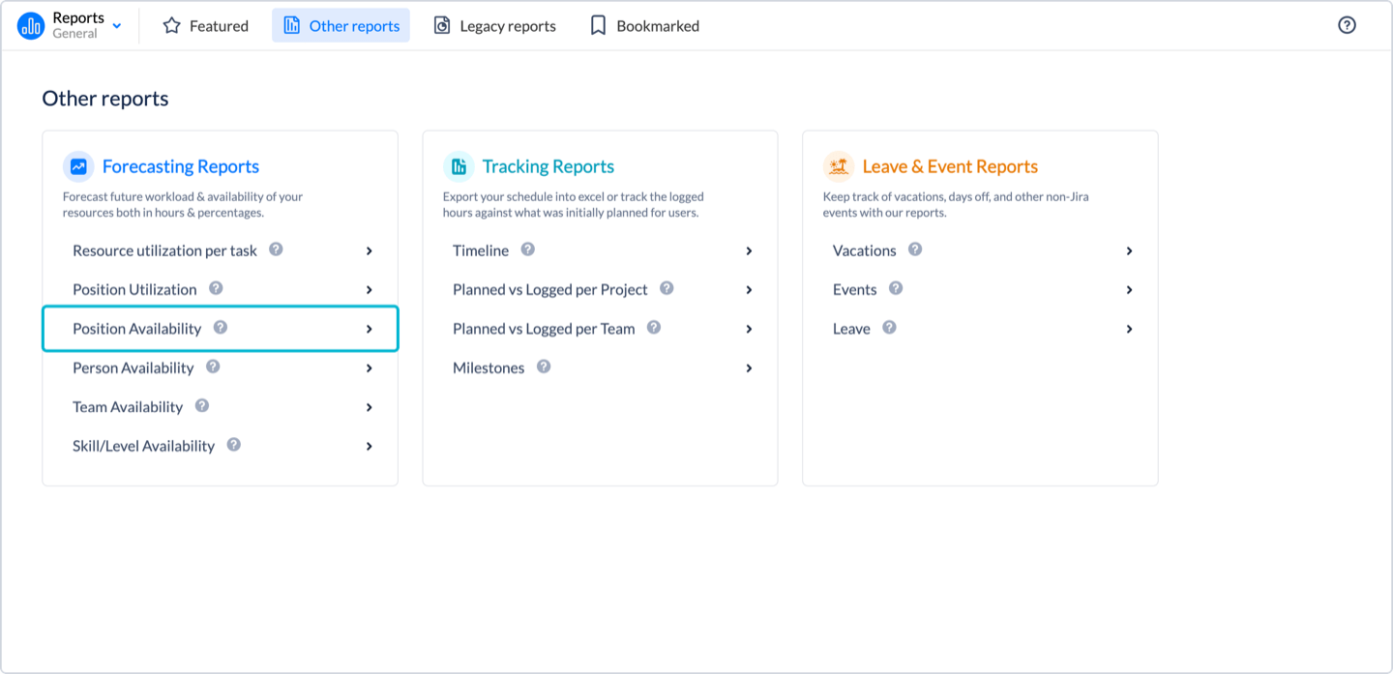The width and height of the screenshot is (1393, 674).
Task: Expand Person Availability with its chevron arrow
Action: tap(369, 368)
